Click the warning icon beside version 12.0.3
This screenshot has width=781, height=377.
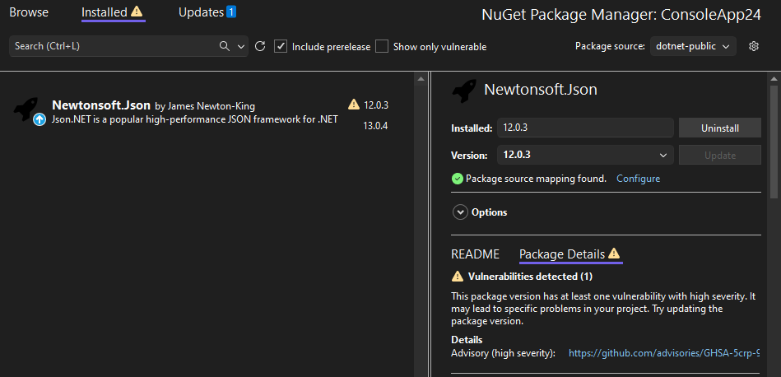tap(354, 105)
